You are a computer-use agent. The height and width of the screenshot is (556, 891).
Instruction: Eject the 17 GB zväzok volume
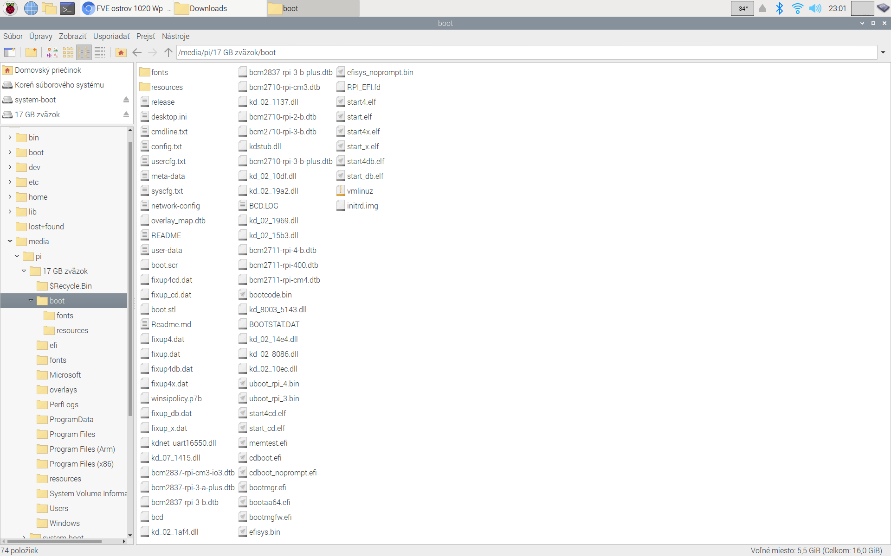click(x=126, y=114)
